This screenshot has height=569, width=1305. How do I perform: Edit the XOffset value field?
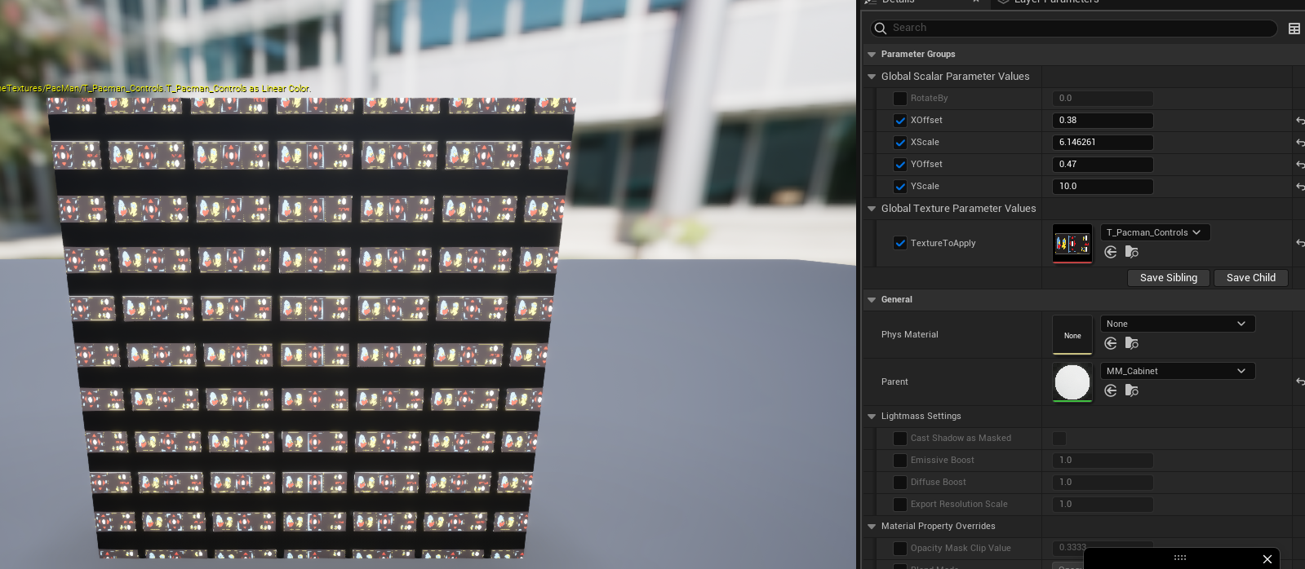(1103, 121)
